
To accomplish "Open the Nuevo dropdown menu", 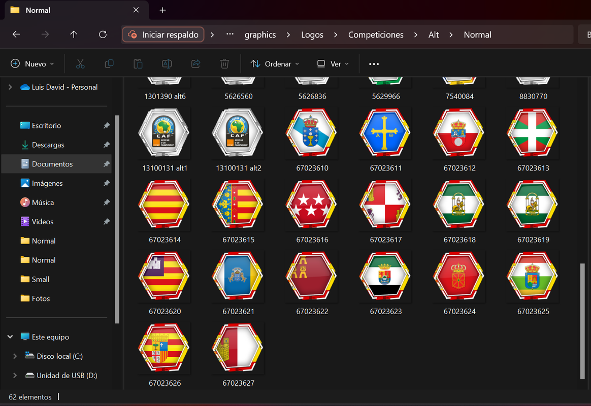I will 32,64.
